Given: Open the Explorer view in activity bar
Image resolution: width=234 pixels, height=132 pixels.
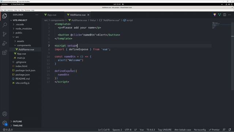Looking at the screenshot, I should [5, 16].
